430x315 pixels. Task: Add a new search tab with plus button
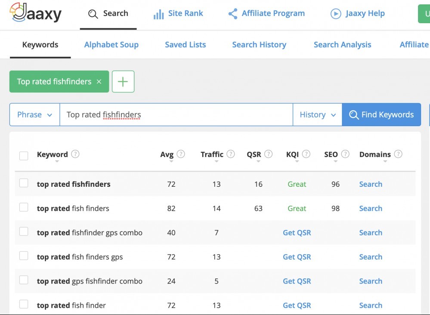pos(123,81)
